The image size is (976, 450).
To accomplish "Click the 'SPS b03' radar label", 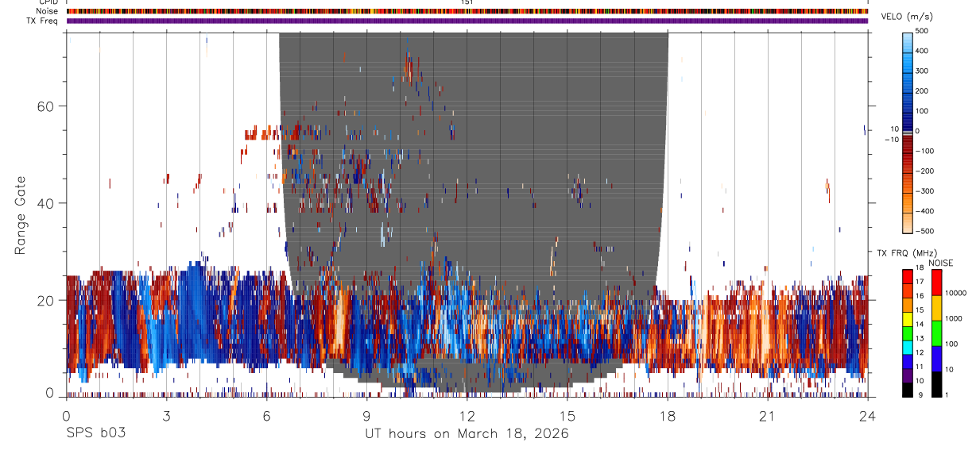I will [x=95, y=433].
